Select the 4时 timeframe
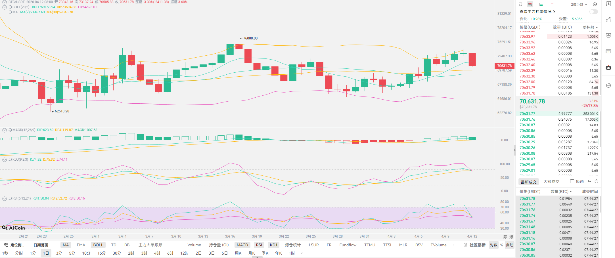The image size is (615, 258). (x=157, y=253)
